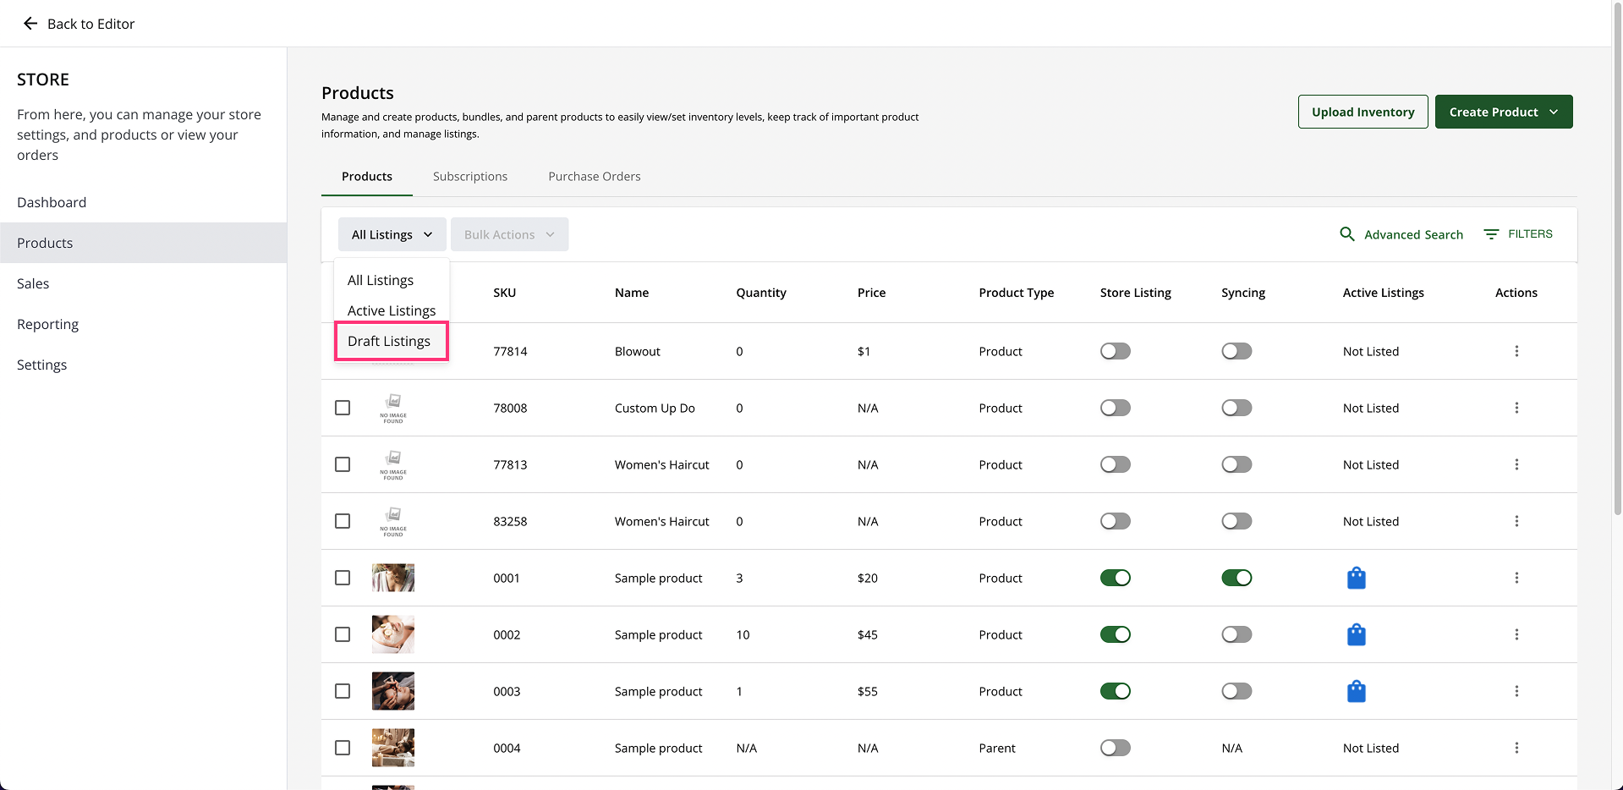
Task: Select Draft Listings from the menu
Action: [389, 341]
